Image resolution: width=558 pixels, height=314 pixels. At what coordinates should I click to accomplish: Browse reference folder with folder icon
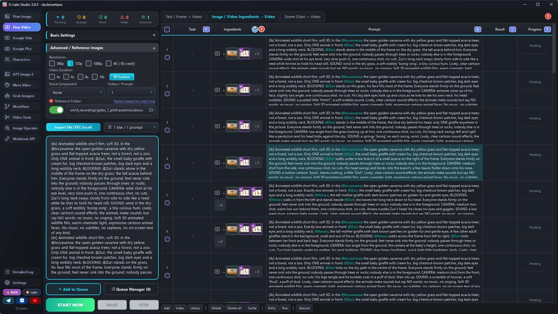pos(151,110)
